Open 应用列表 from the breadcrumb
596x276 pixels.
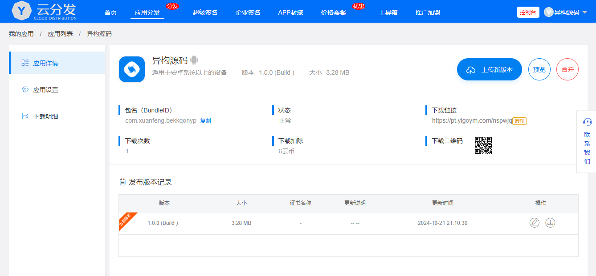tap(60, 33)
